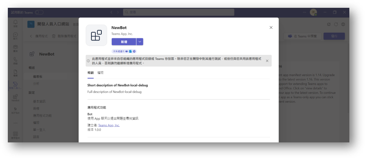Image resolution: width=365 pixels, height=158 pixels.
Task: Open the Files icon in sidebar
Action: [x=15, y=73]
